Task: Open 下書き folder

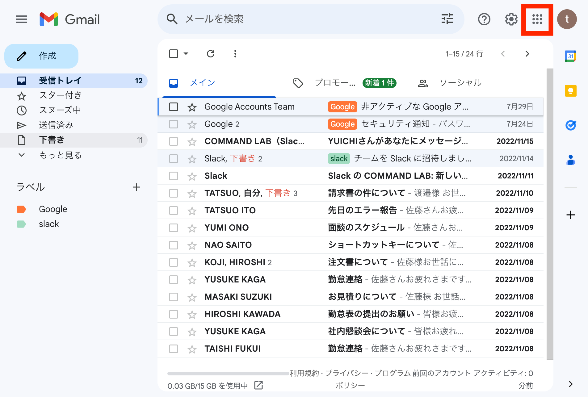Action: coord(73,140)
